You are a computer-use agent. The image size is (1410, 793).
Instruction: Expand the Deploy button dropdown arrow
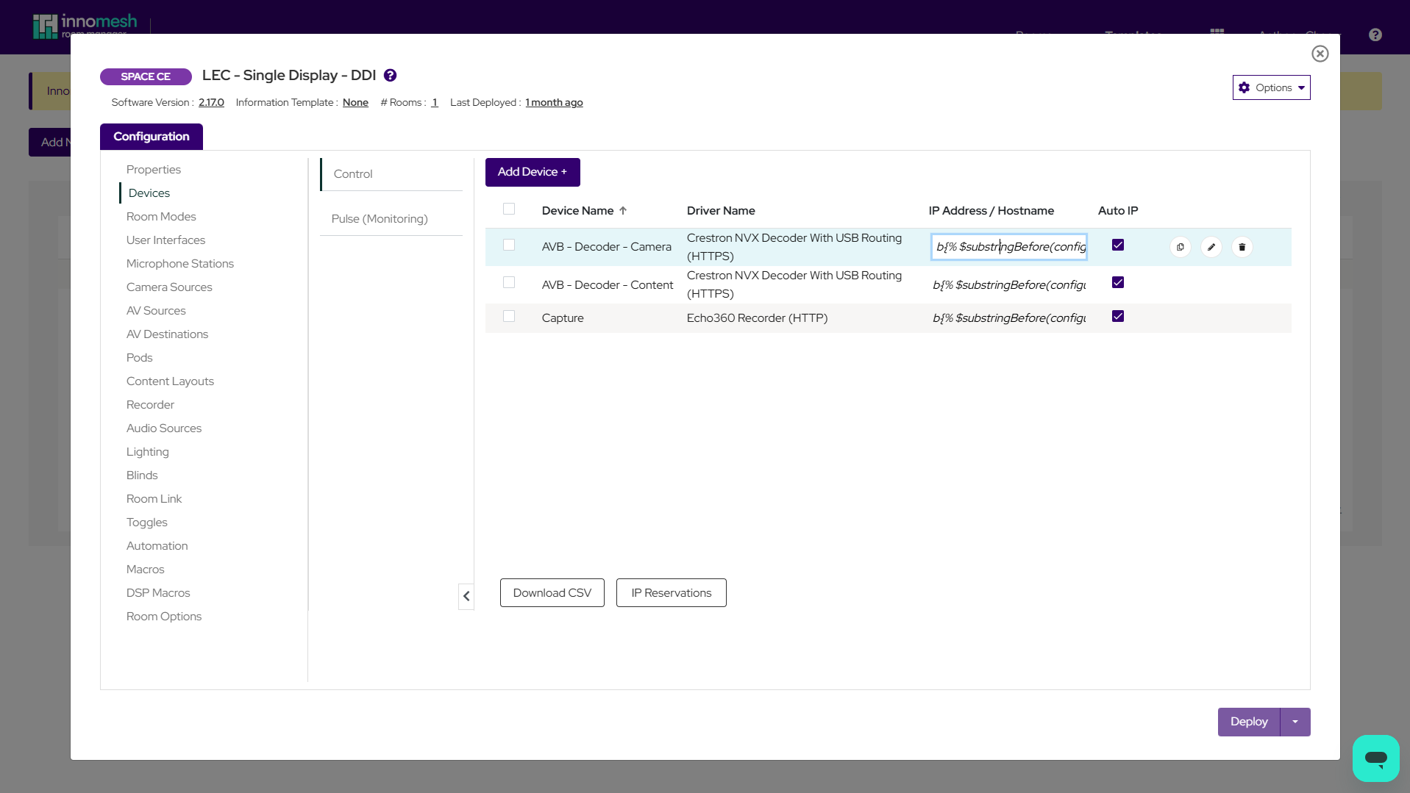[1295, 722]
